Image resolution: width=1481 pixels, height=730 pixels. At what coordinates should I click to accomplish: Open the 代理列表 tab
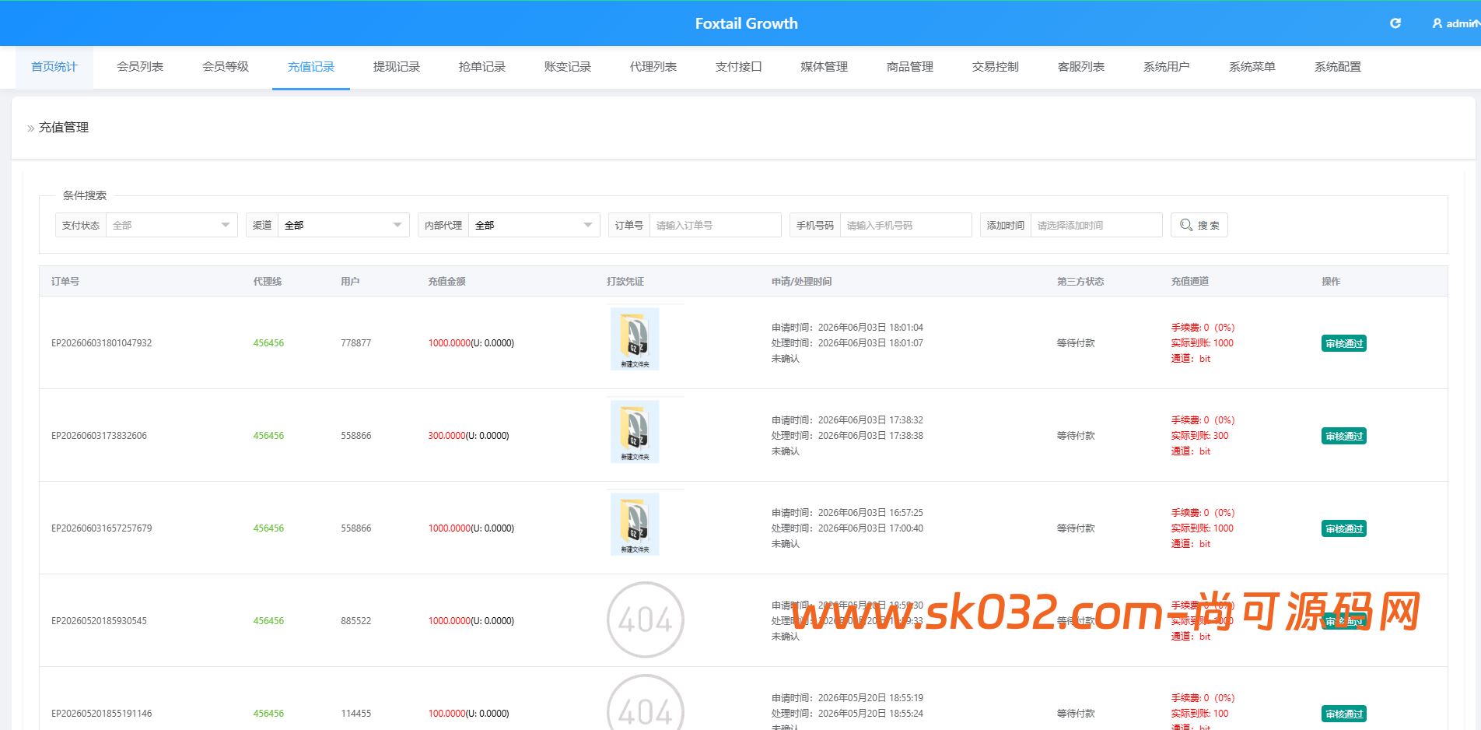click(x=653, y=67)
